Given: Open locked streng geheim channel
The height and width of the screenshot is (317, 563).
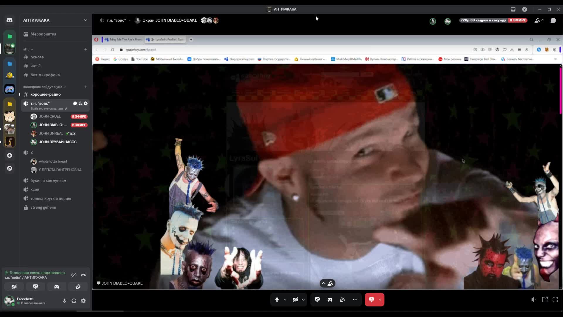Looking at the screenshot, I should (55, 207).
